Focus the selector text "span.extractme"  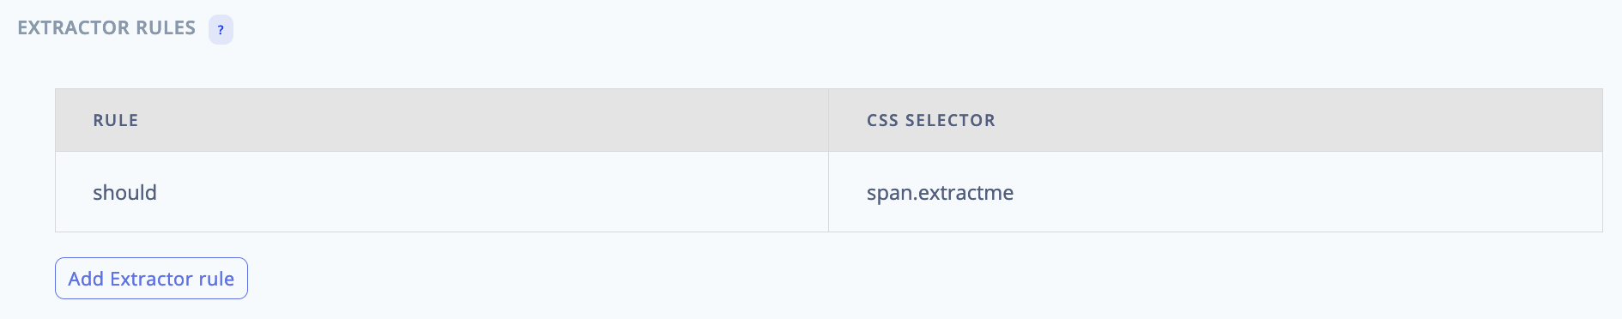coord(940,193)
